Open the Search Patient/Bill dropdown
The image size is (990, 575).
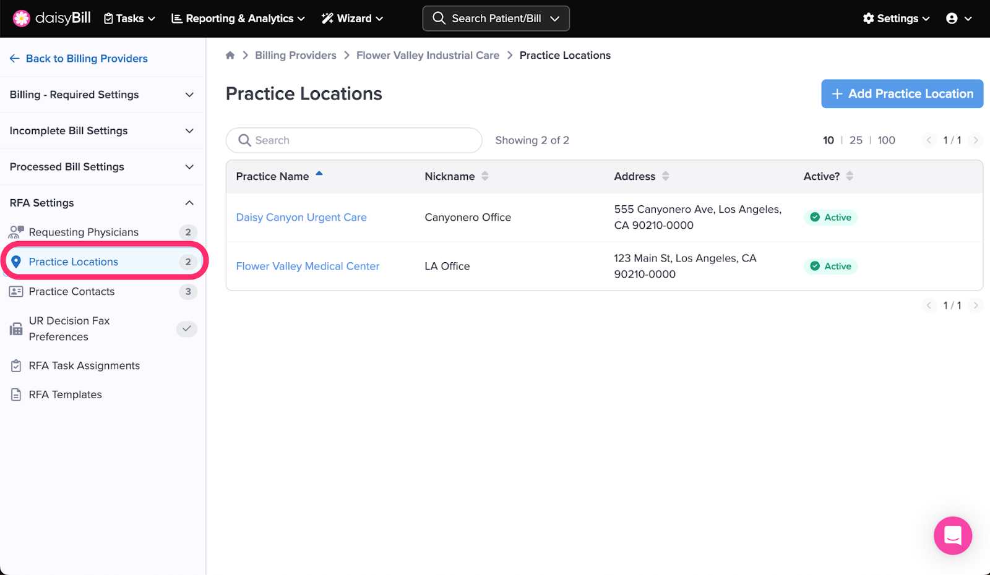(496, 19)
